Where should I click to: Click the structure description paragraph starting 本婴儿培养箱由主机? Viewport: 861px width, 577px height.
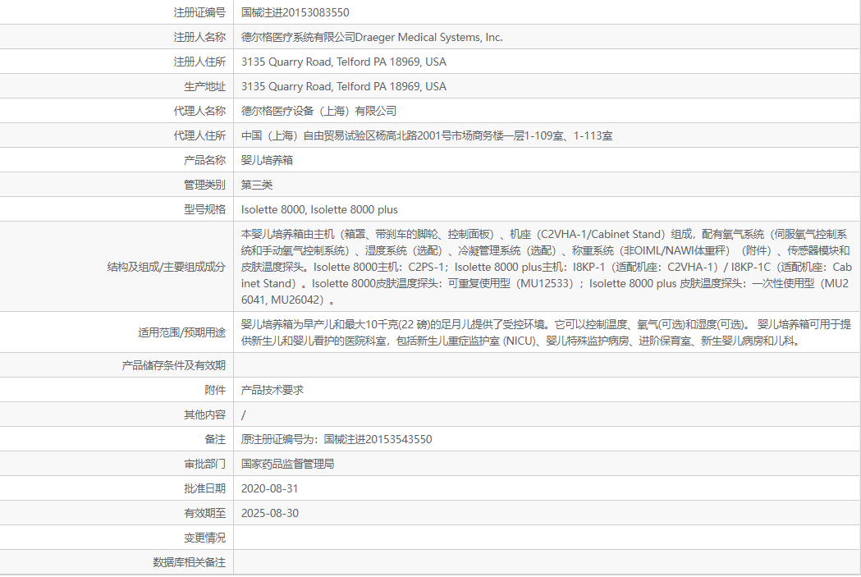(547, 268)
